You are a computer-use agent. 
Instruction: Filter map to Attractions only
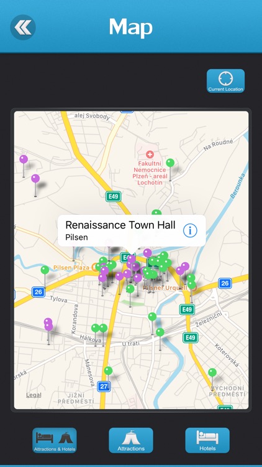click(x=131, y=440)
